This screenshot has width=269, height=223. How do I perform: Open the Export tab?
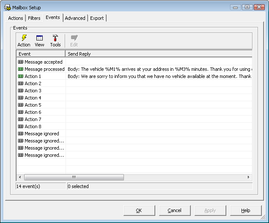[x=97, y=18]
